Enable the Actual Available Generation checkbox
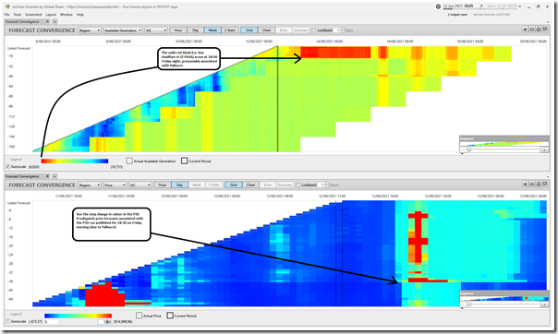 click(129, 161)
